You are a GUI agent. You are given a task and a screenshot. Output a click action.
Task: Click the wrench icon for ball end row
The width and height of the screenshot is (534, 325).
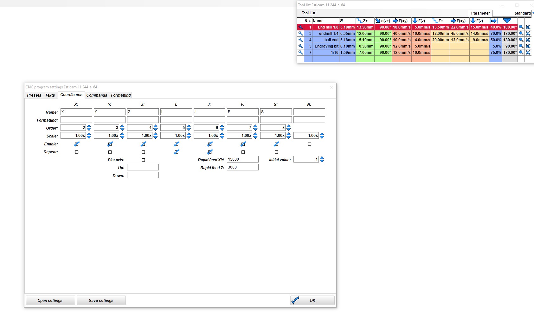click(x=300, y=40)
